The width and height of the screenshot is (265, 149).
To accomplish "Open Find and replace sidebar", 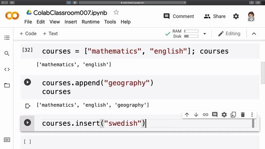I will coord(7,53).
